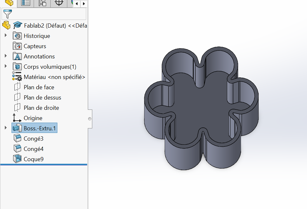Image resolution: width=307 pixels, height=209 pixels.
Task: Select the FeatureManager design tree tab
Action: (9, 3)
